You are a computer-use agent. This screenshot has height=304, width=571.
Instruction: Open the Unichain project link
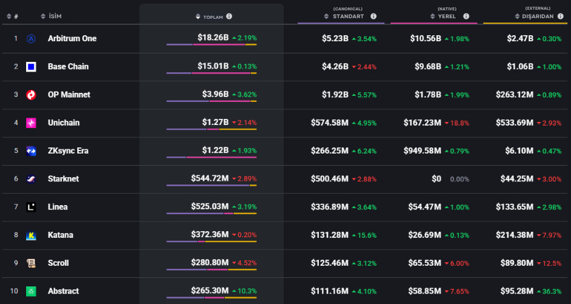tap(63, 123)
